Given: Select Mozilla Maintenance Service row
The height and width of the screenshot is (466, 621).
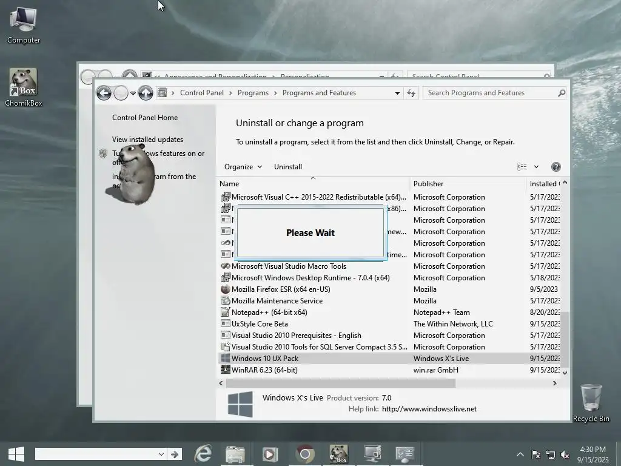Looking at the screenshot, I should click(x=389, y=301).
